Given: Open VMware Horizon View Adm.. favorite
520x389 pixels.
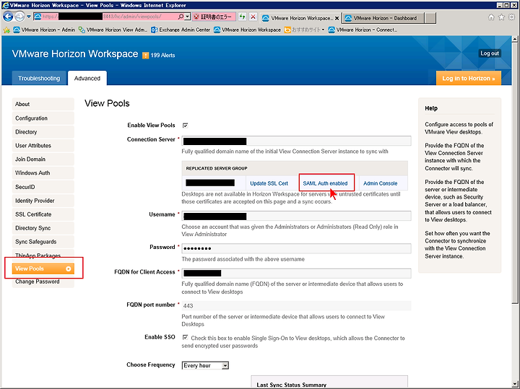Looking at the screenshot, I should (x=113, y=30).
